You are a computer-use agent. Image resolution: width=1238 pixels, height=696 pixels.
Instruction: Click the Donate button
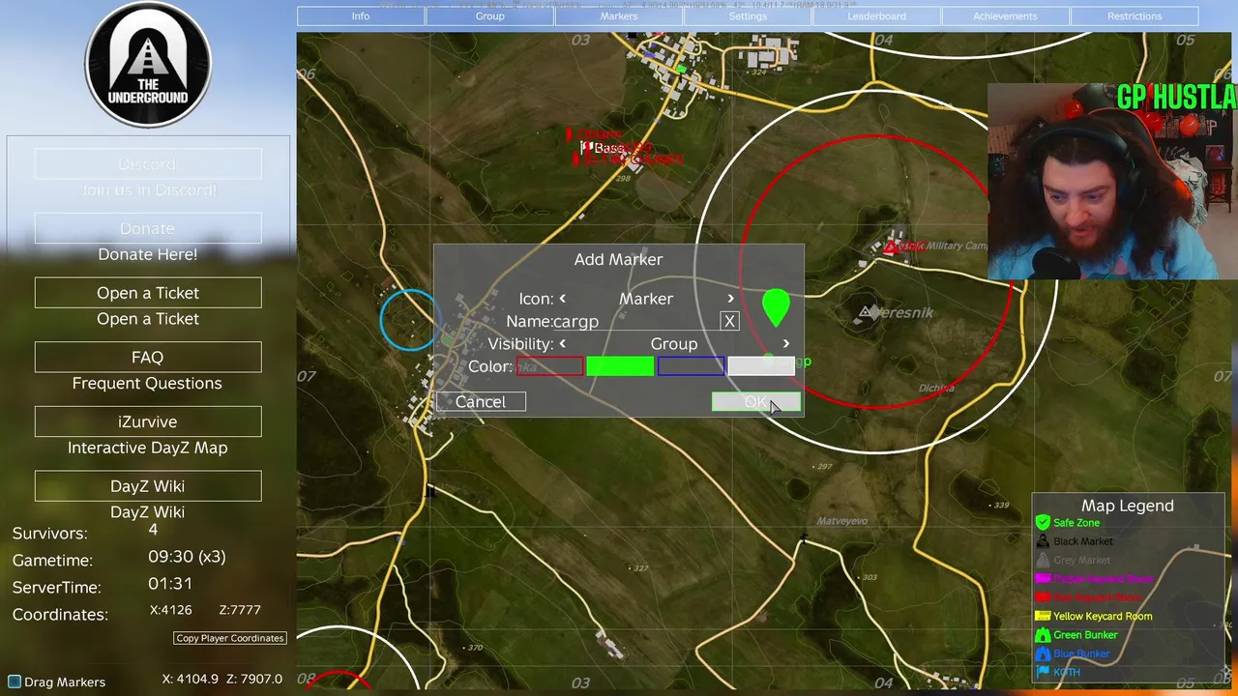coord(148,228)
